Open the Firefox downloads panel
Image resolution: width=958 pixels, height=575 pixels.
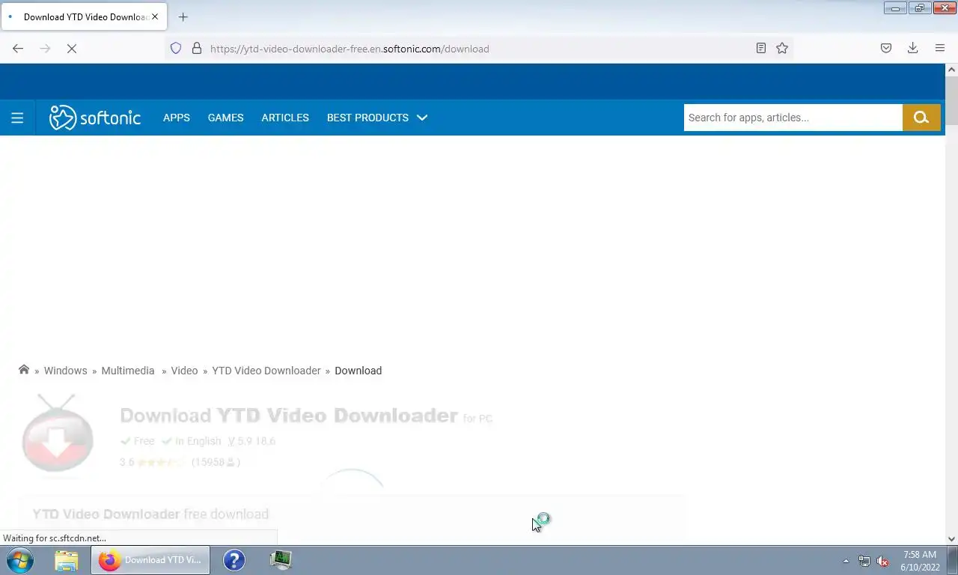tap(913, 49)
